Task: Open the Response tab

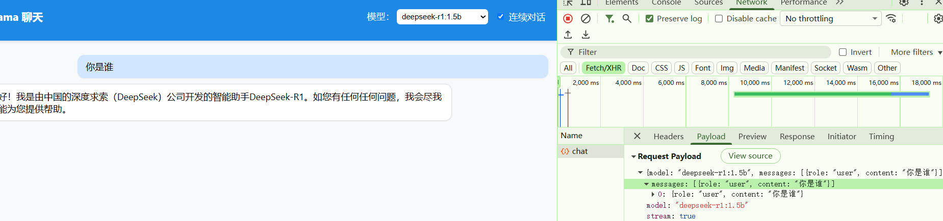Action: pos(797,136)
